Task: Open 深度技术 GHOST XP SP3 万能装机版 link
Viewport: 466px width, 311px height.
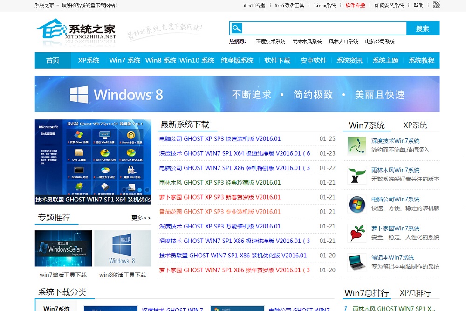Action: 219,226
